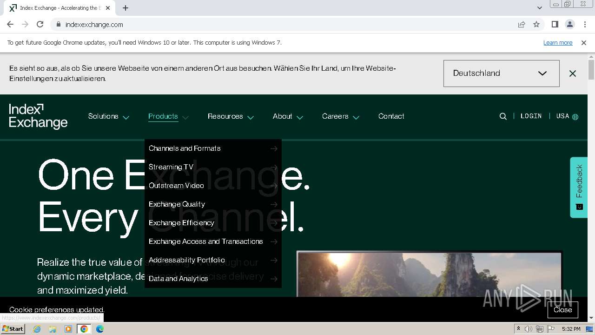
Task: Expand the Resources chevron
Action: (x=251, y=117)
